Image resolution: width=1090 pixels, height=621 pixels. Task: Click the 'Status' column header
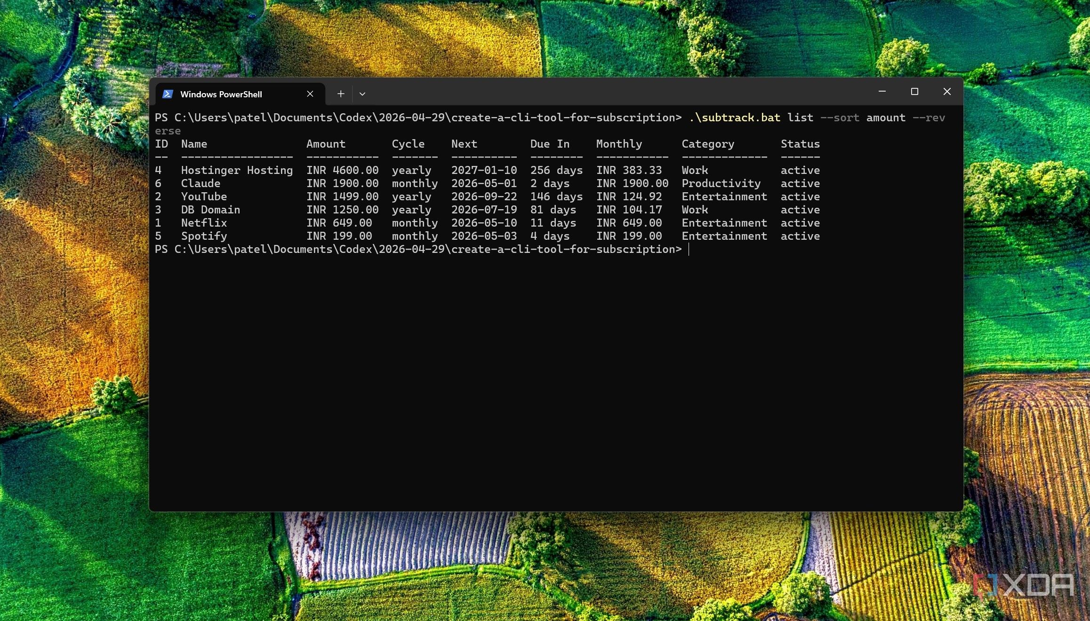(800, 144)
